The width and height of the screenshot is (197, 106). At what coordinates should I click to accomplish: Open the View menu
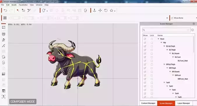coord(32,5)
